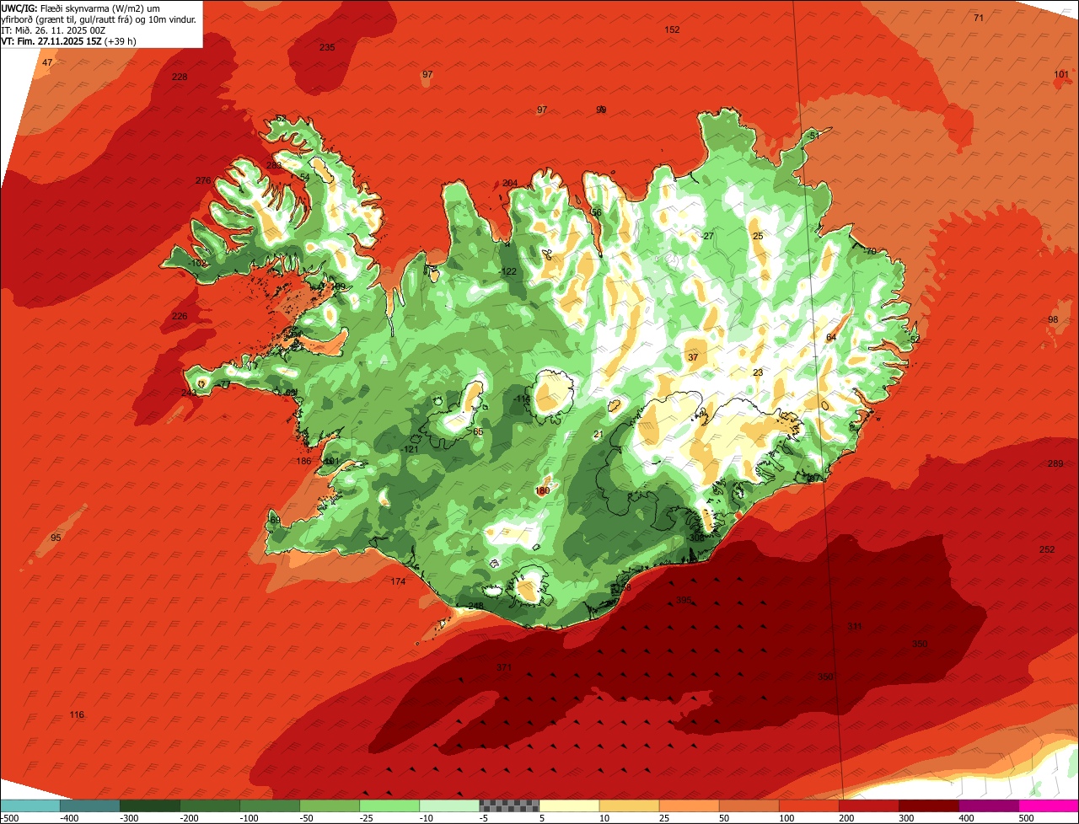Viewport: 1079px width, 824px height.
Task: Click the map value 186
Action: [x=304, y=461]
